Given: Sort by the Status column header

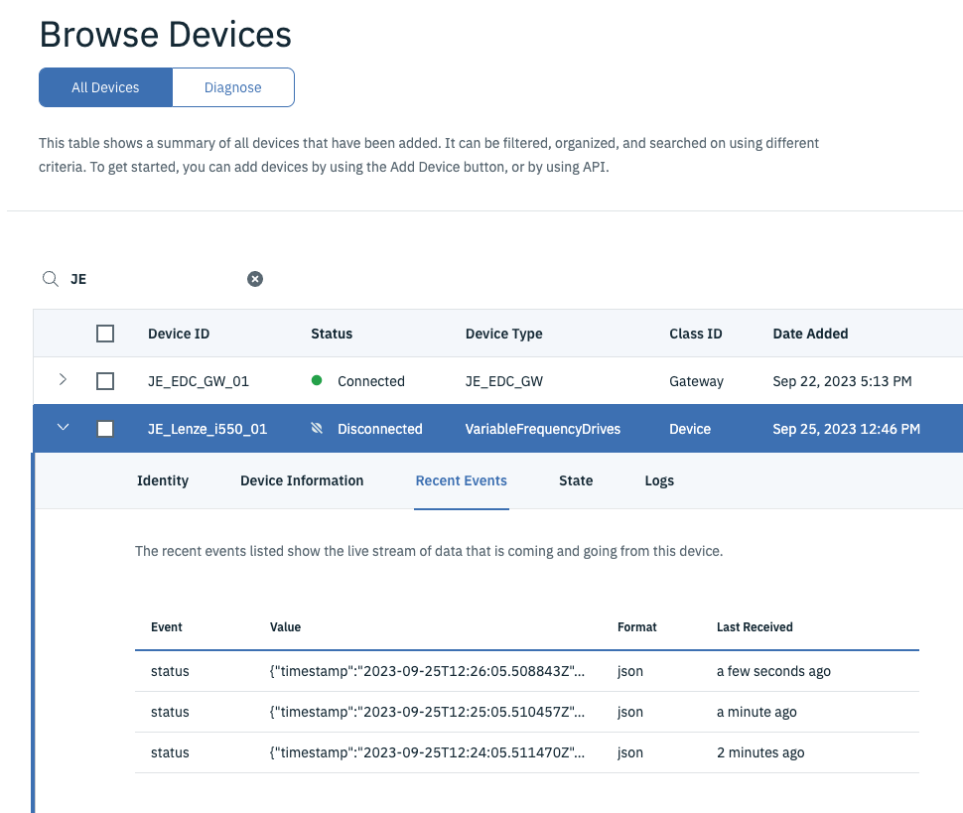Looking at the screenshot, I should [332, 334].
